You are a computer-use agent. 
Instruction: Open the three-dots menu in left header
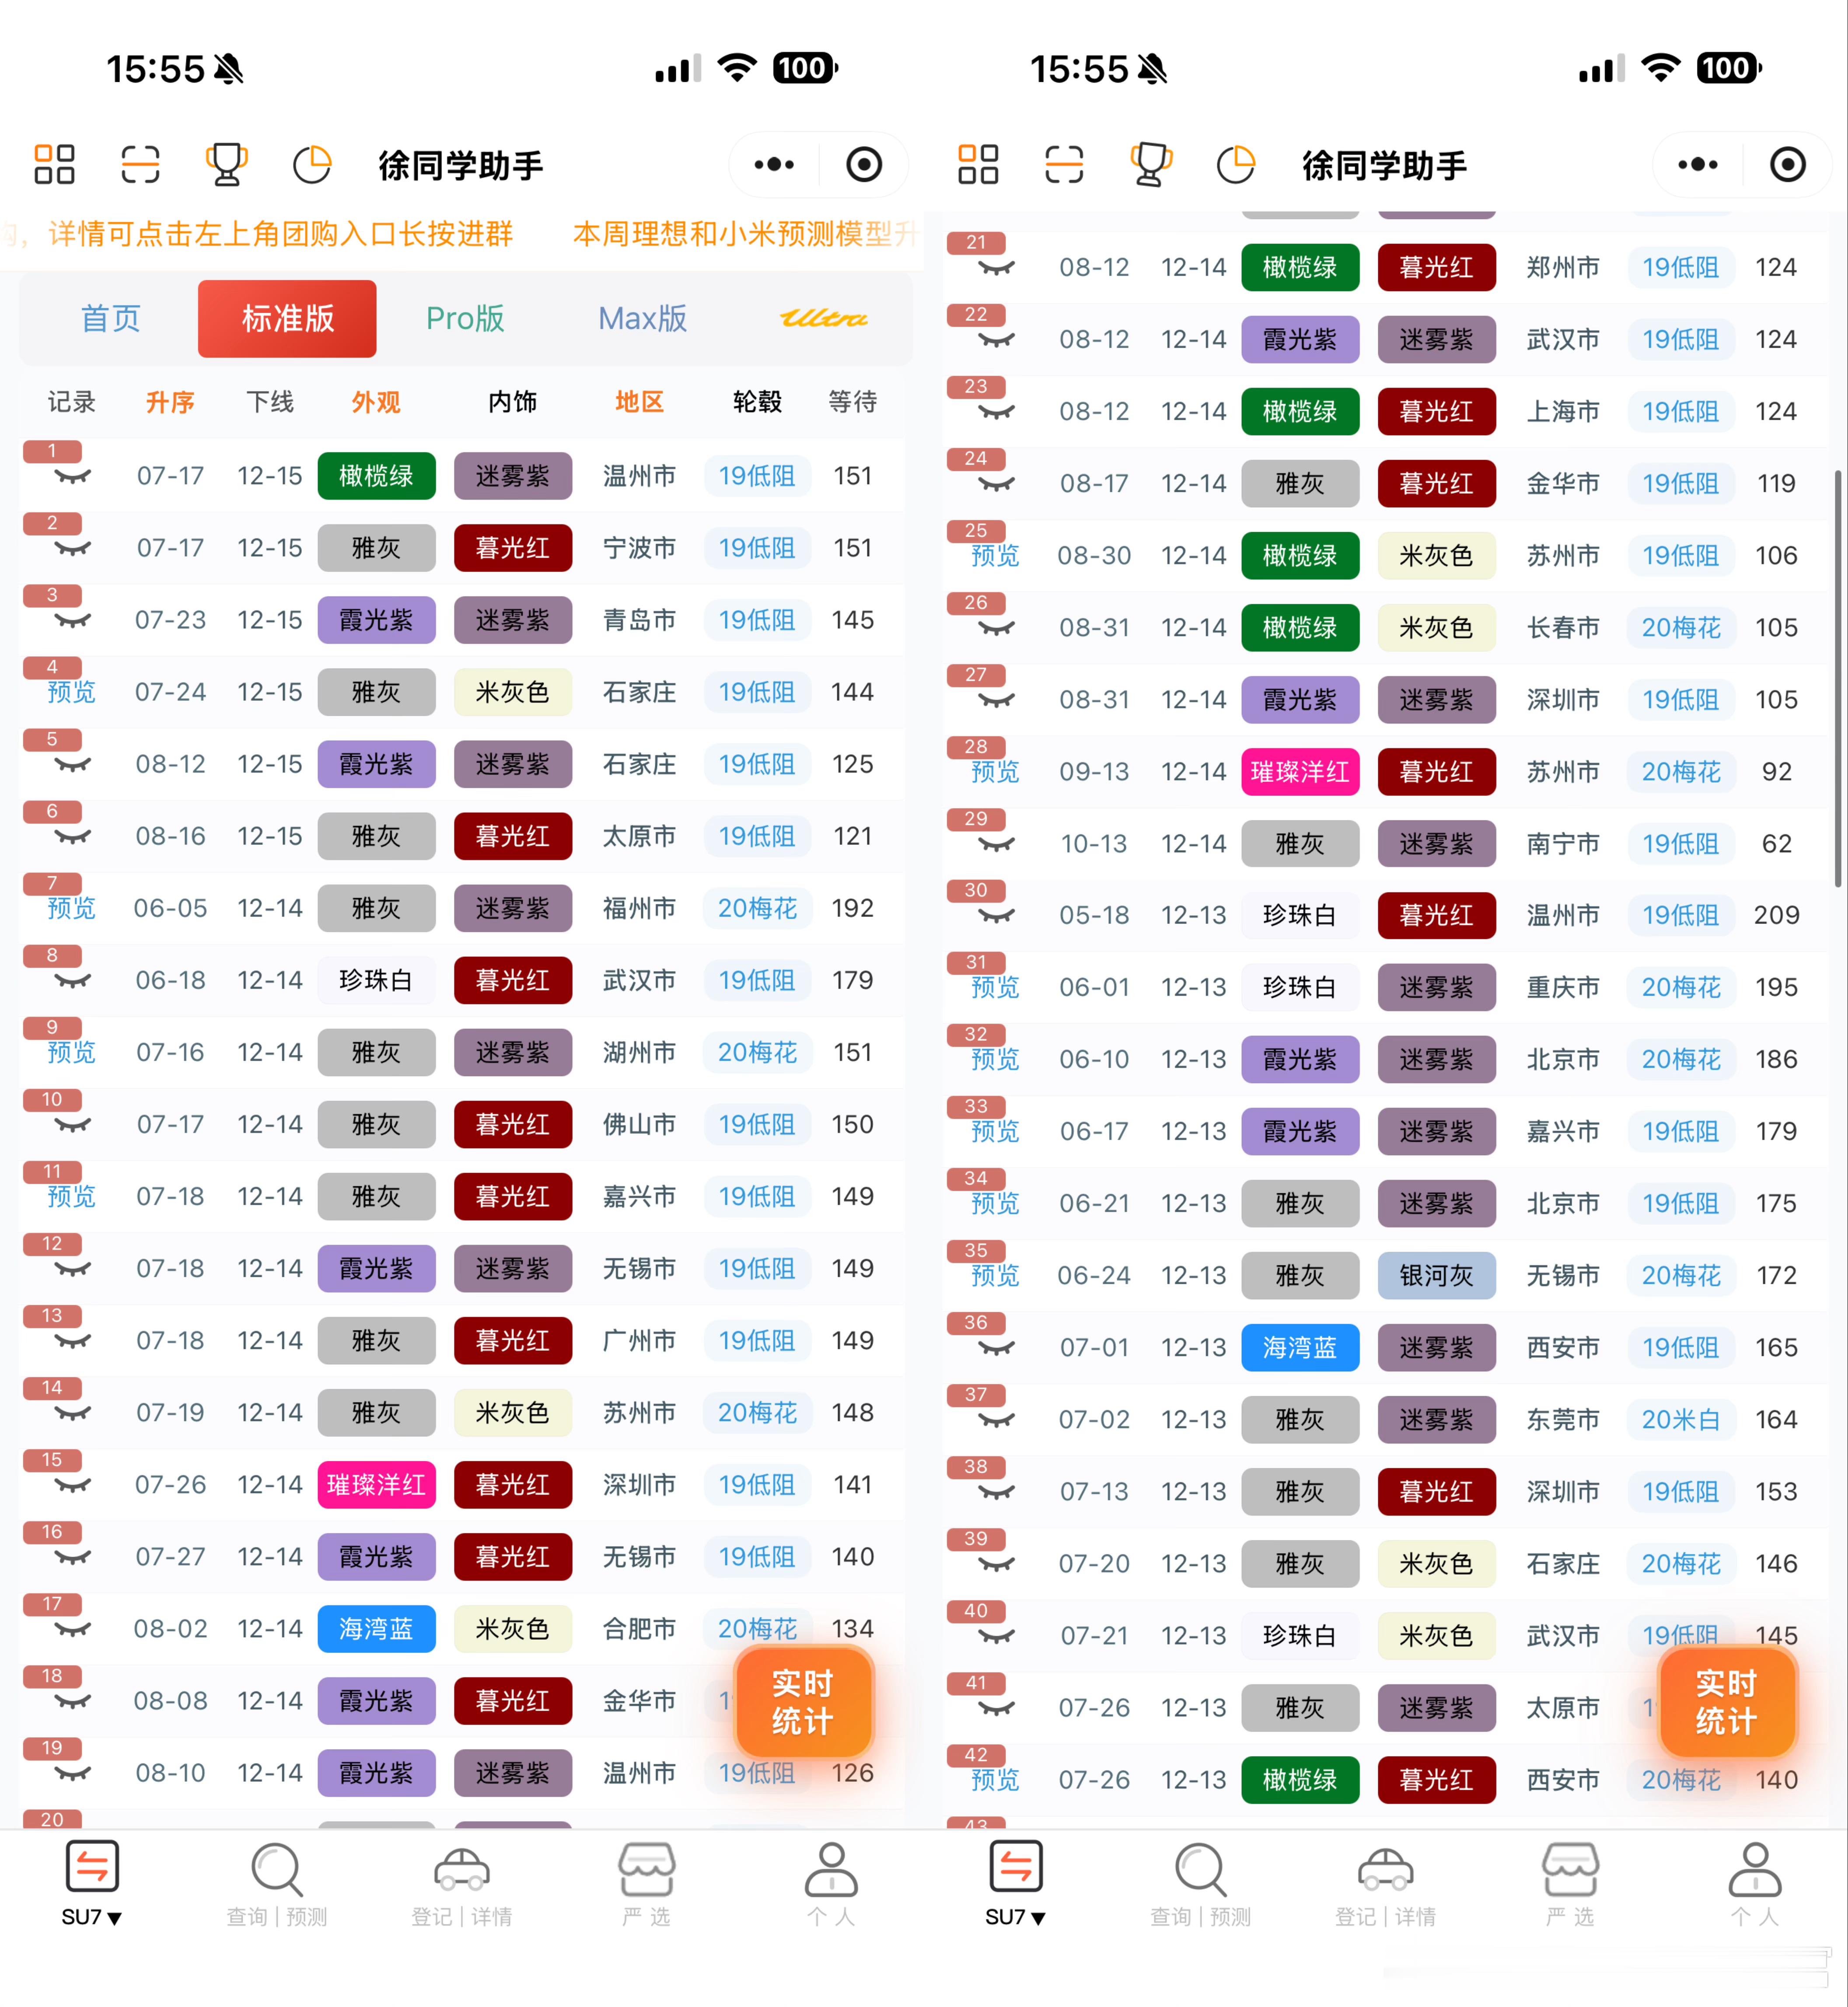[774, 165]
